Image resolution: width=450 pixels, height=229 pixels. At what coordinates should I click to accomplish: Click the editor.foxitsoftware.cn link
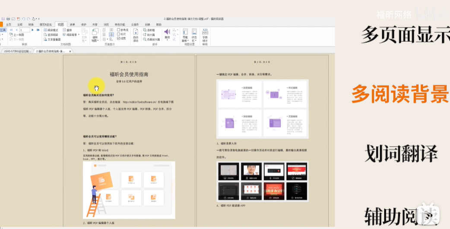coord(139,102)
